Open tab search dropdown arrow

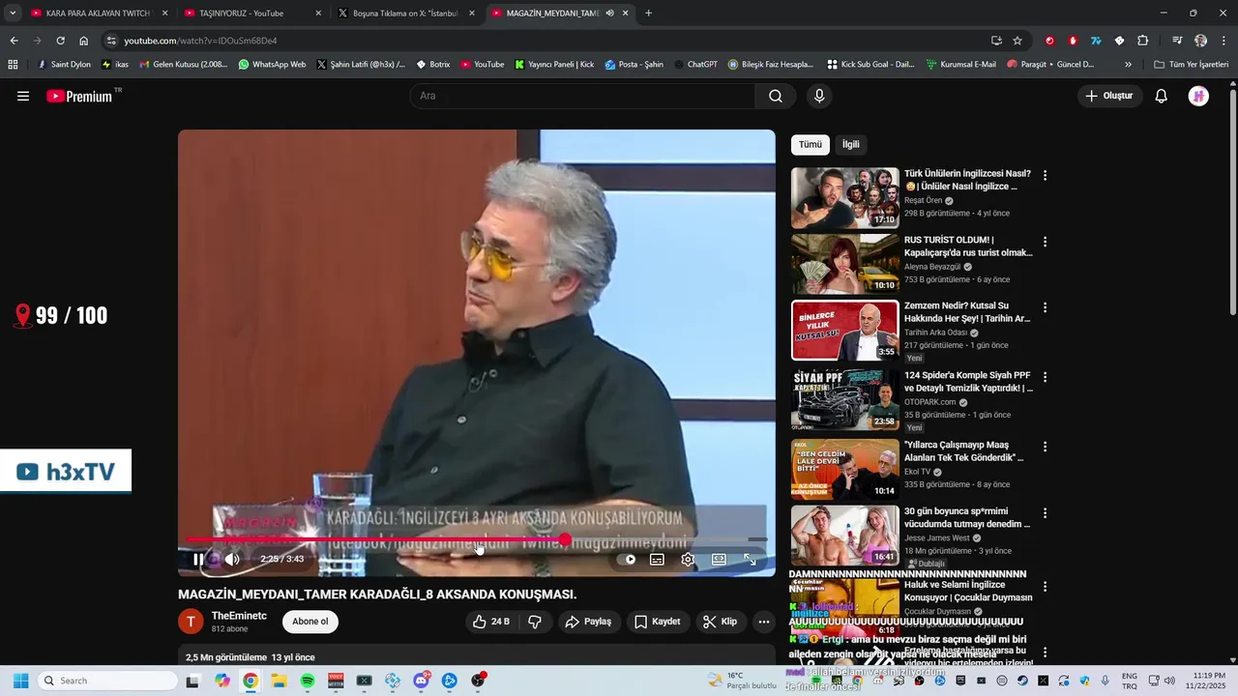point(13,14)
